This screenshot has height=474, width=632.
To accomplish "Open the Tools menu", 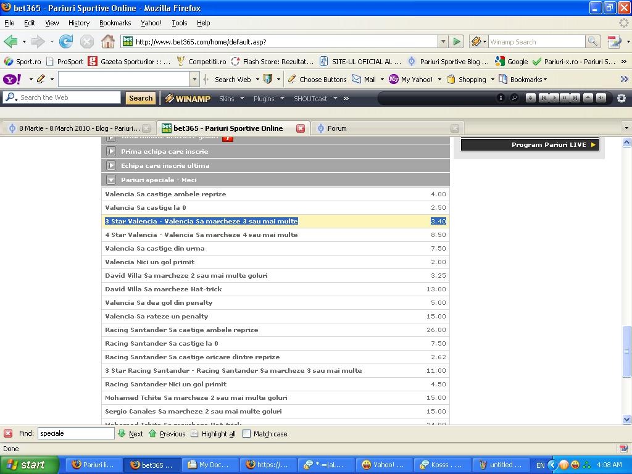I will click(x=180, y=23).
